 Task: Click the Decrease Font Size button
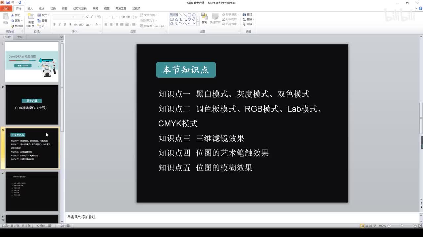pos(92,17)
